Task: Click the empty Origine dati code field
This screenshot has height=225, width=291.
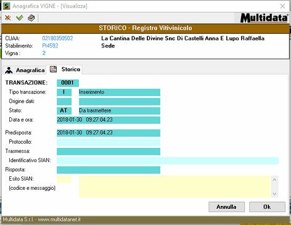Action: pyautogui.click(x=64, y=102)
